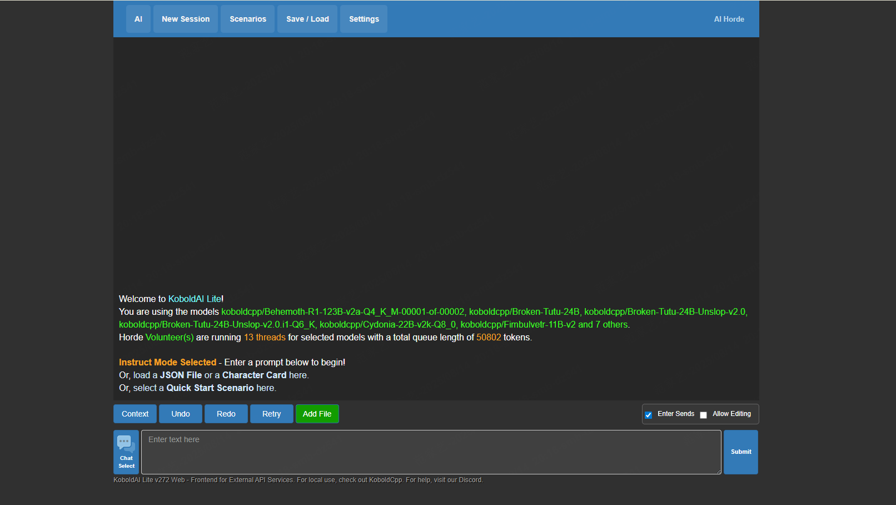Focus the 'Enter text here' input box
896x505 pixels.
431,452
